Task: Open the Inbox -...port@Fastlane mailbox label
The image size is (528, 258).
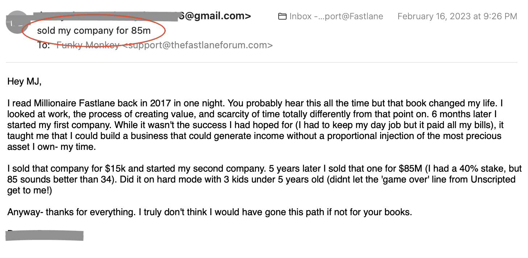Action: click(336, 16)
